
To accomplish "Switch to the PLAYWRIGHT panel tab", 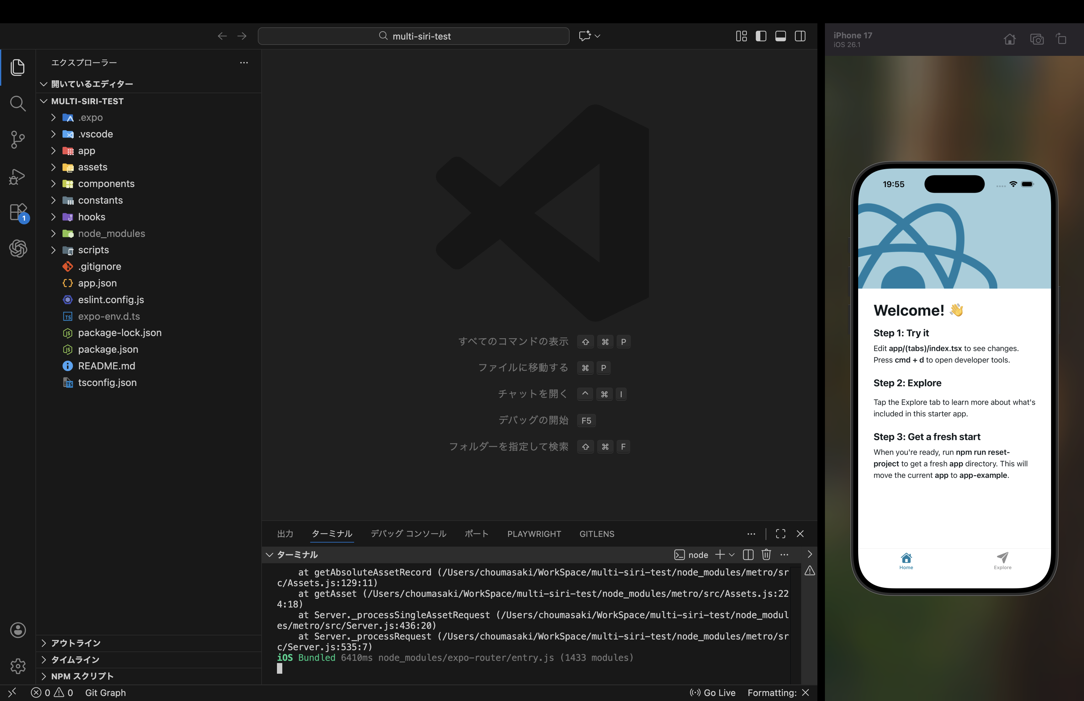I will (x=534, y=533).
